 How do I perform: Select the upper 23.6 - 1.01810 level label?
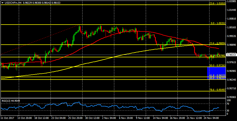pos(217,3)
